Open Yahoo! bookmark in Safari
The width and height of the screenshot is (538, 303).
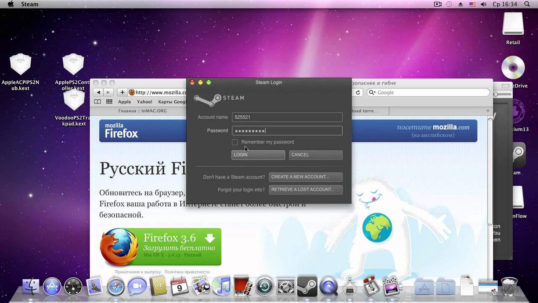click(145, 102)
